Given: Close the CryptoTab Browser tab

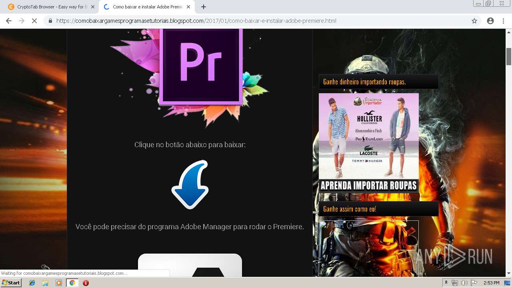Looking at the screenshot, I should tap(93, 7).
